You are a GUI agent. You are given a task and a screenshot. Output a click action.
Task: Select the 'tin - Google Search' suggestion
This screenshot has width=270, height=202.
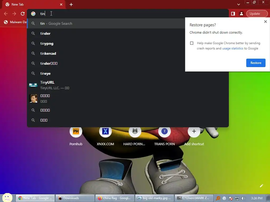(106, 23)
